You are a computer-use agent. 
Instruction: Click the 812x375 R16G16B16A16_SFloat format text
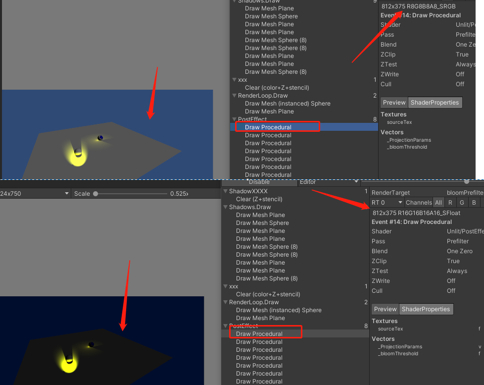(416, 213)
